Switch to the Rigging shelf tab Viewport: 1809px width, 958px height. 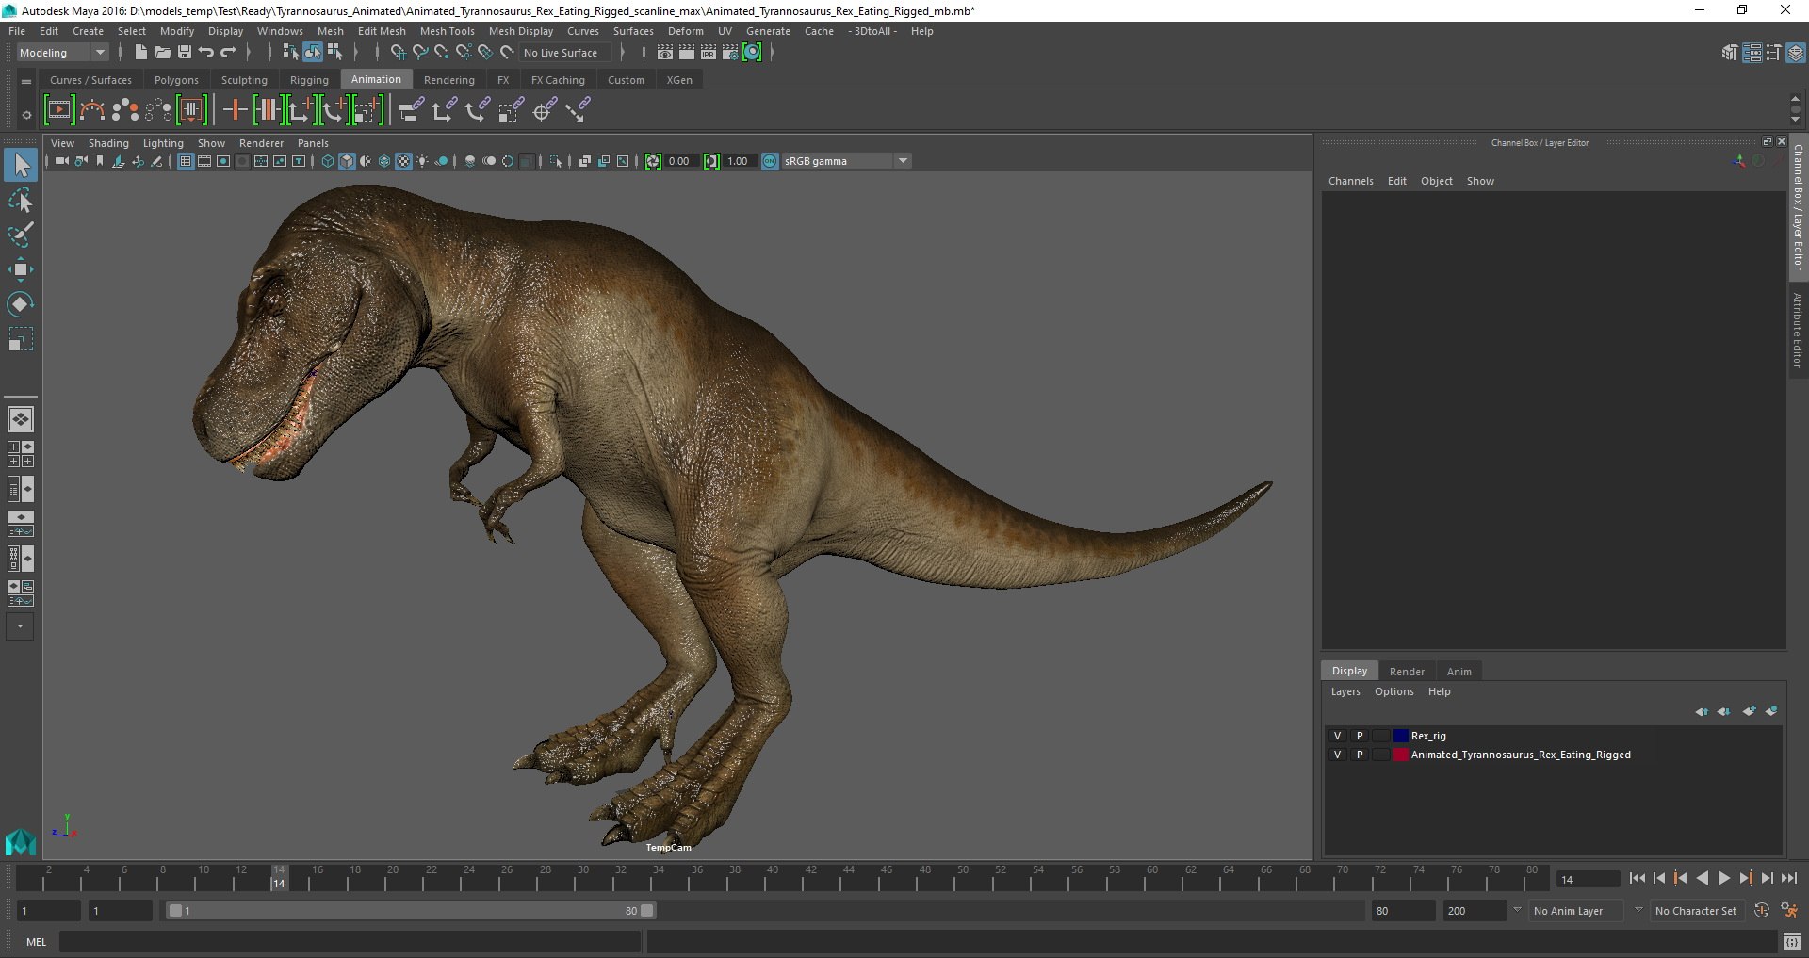[x=309, y=80]
